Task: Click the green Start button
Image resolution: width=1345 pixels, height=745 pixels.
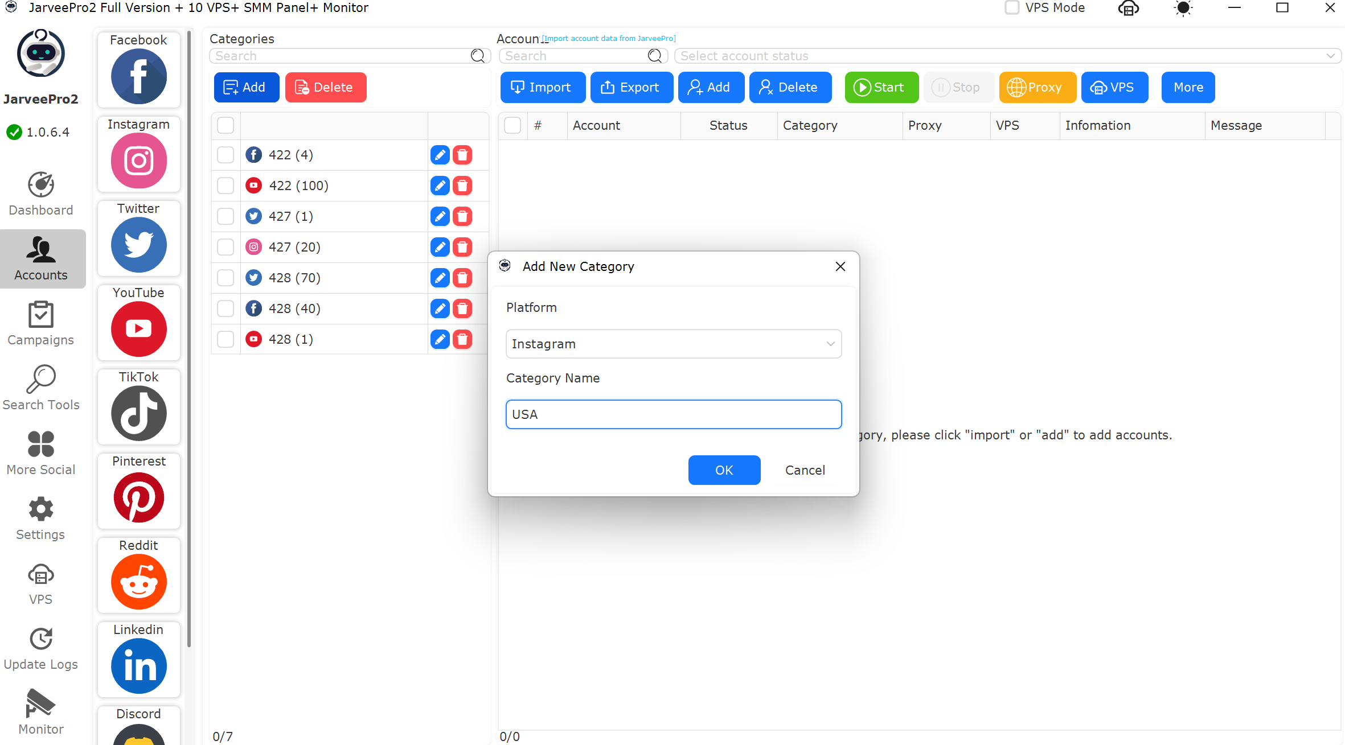Action: pos(881,87)
